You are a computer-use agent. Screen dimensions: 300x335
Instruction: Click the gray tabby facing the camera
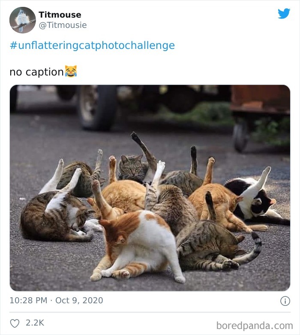tap(131, 168)
